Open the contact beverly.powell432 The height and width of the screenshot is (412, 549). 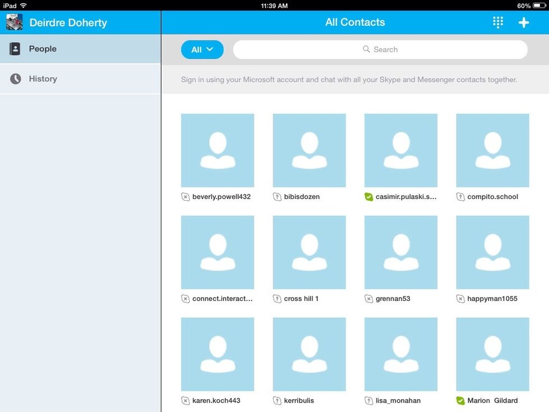click(217, 150)
